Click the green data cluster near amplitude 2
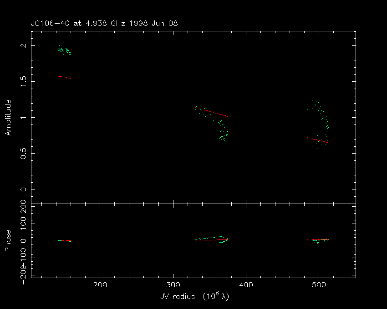This screenshot has width=387, height=309. click(64, 51)
